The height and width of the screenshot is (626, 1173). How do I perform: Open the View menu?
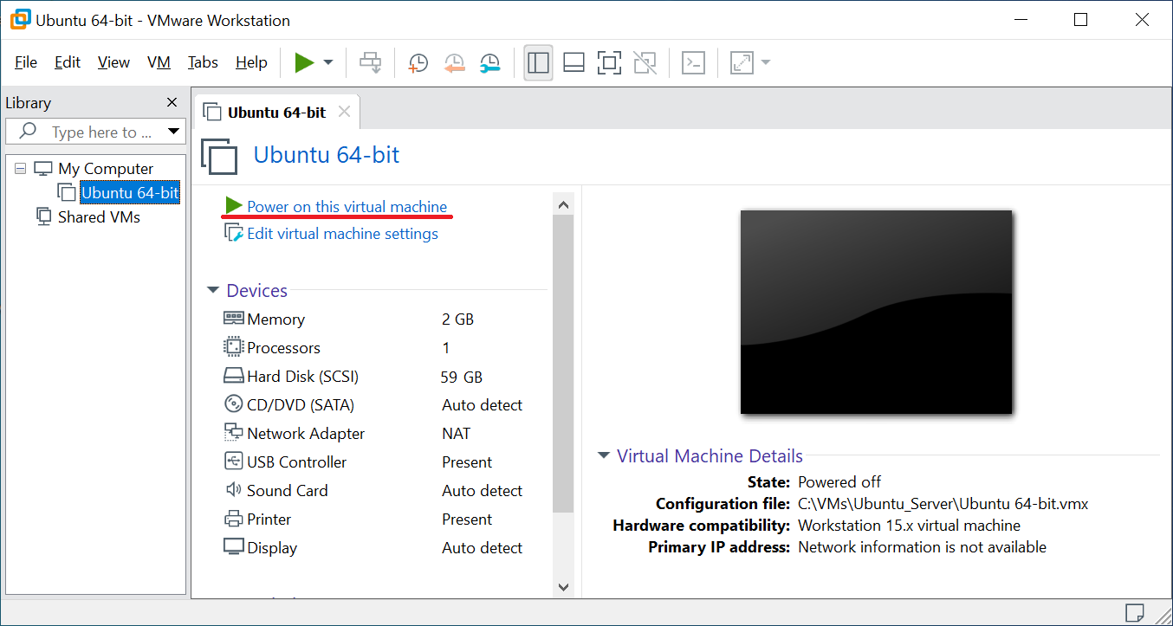click(113, 62)
